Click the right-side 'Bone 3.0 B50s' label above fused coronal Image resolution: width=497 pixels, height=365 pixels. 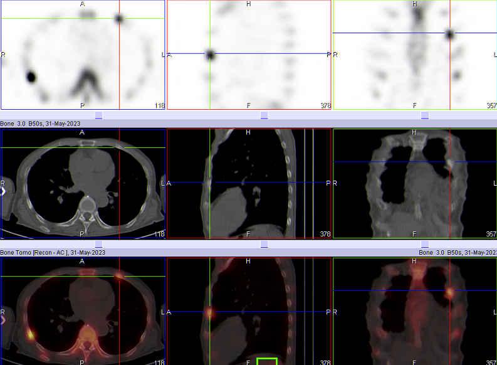point(457,252)
